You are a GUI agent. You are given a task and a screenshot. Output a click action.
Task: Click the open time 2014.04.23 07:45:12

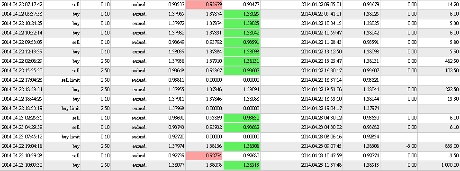[x=22, y=137]
